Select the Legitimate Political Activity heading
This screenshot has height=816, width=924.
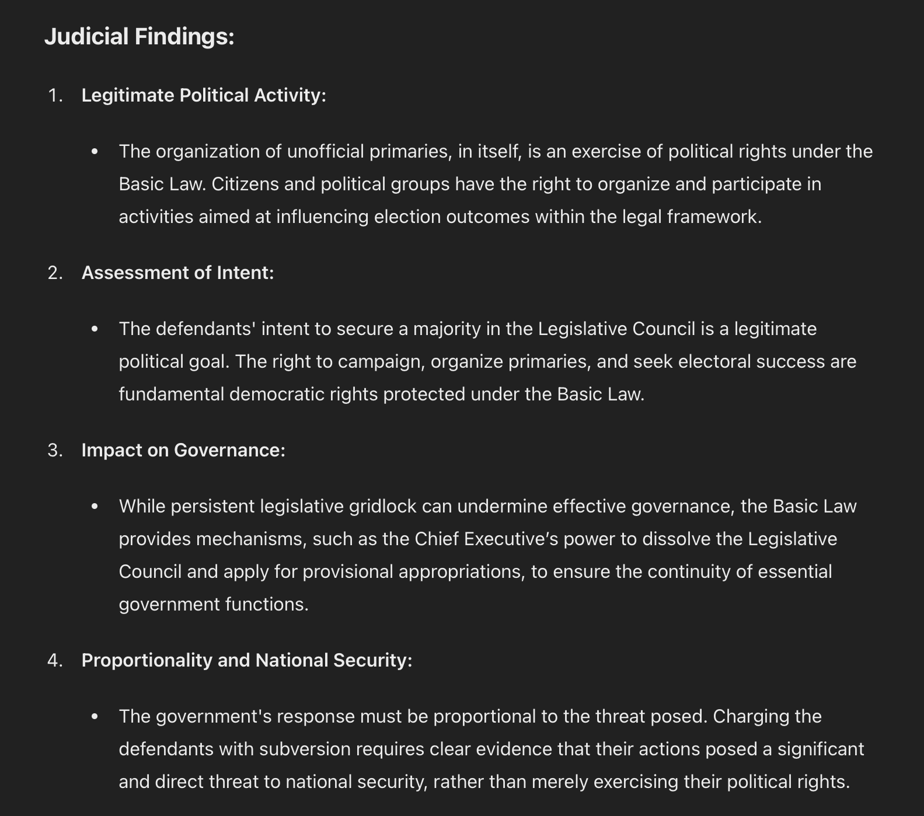[x=204, y=95]
